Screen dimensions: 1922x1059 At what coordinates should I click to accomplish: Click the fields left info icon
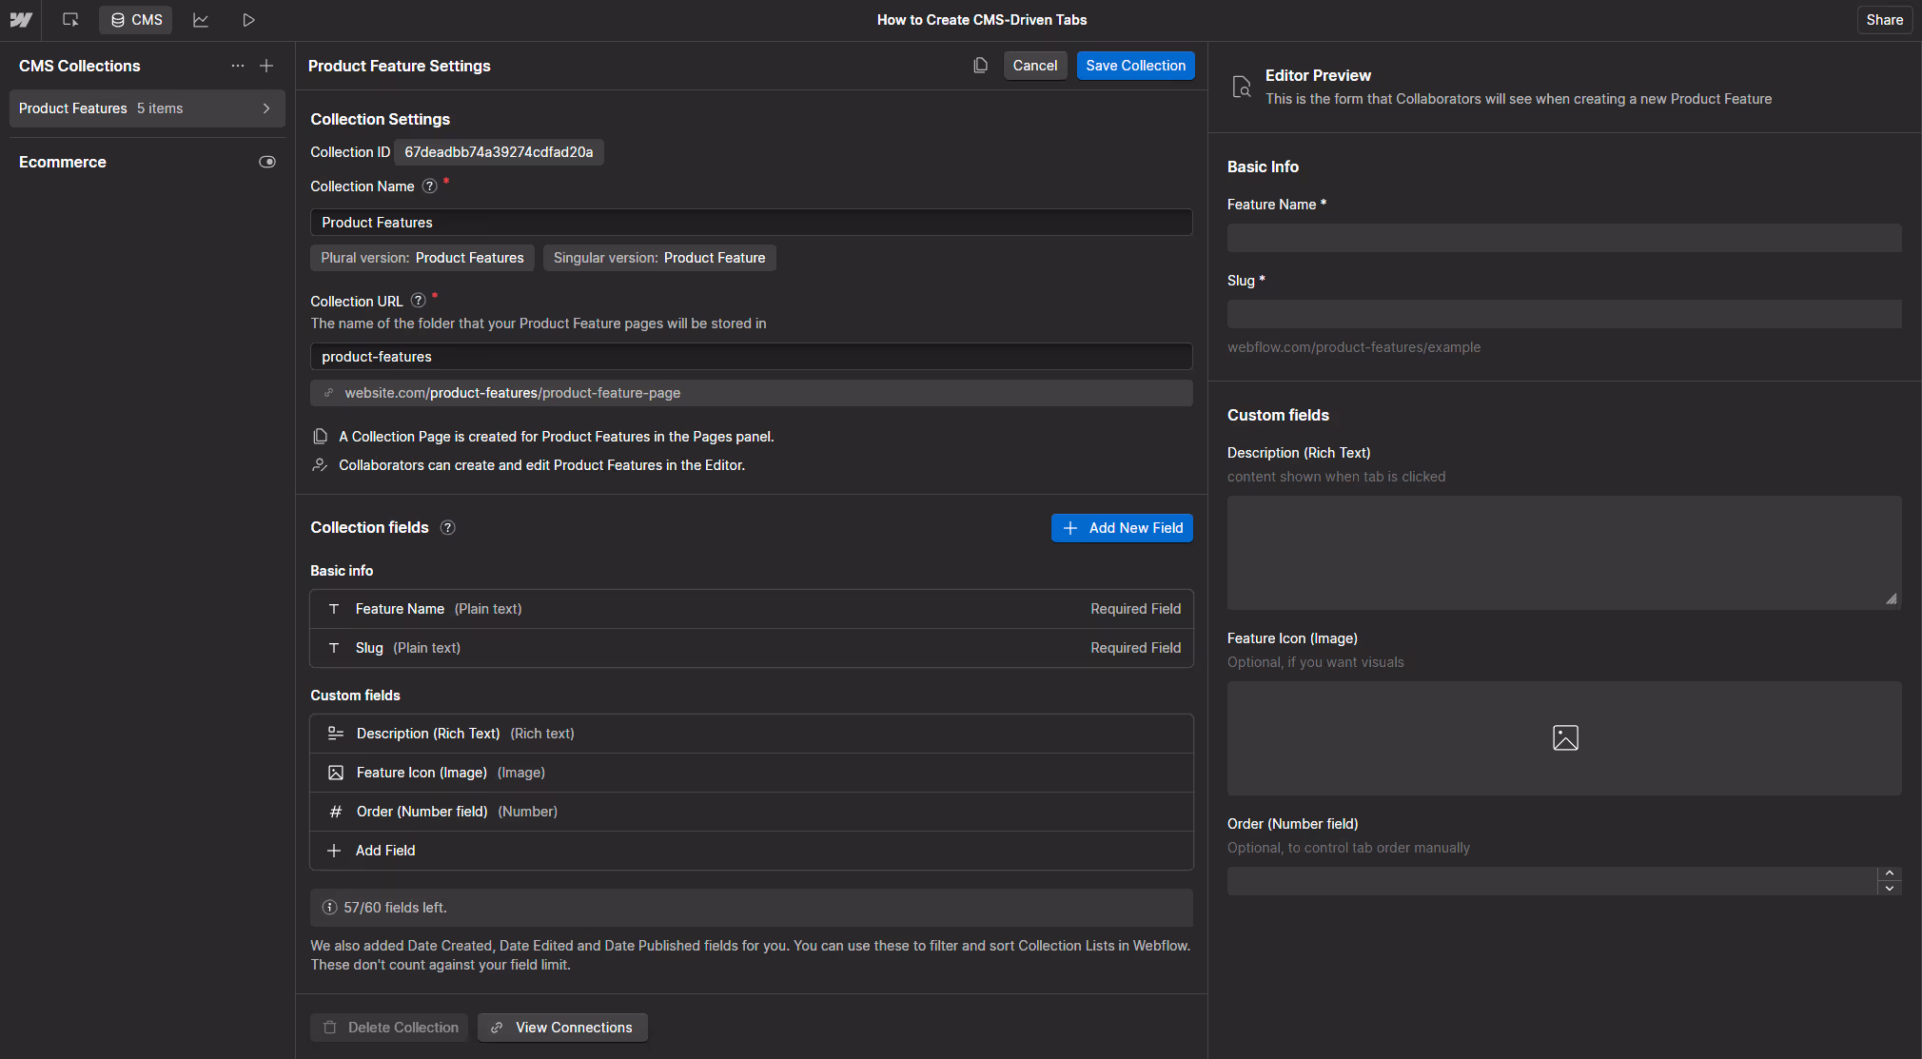tap(329, 908)
